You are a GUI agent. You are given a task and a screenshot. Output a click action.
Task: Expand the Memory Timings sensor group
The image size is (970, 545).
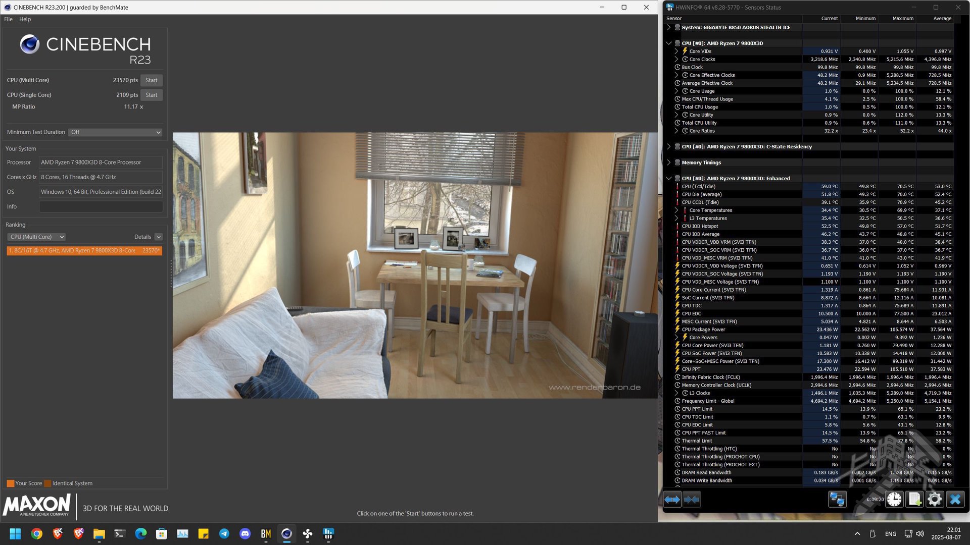tap(669, 162)
